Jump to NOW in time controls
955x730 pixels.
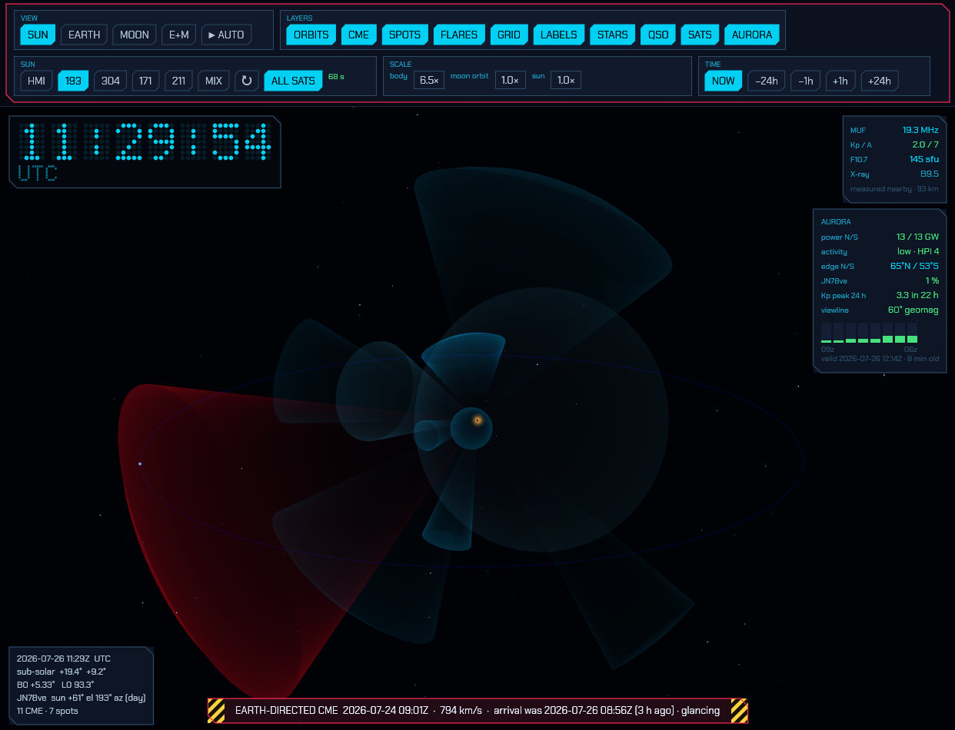[724, 81]
